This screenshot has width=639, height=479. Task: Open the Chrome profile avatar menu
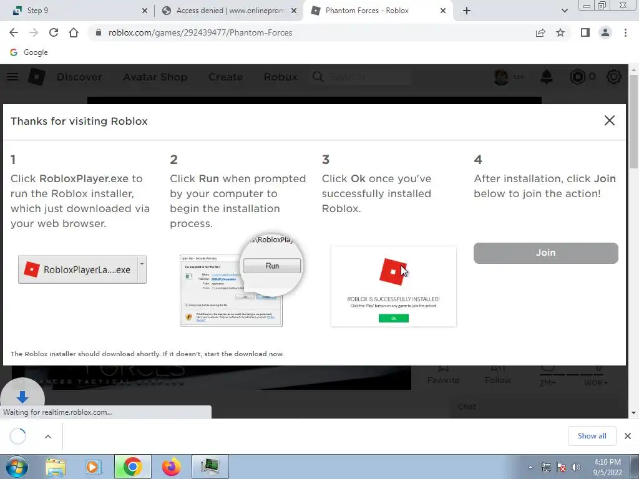(x=605, y=32)
